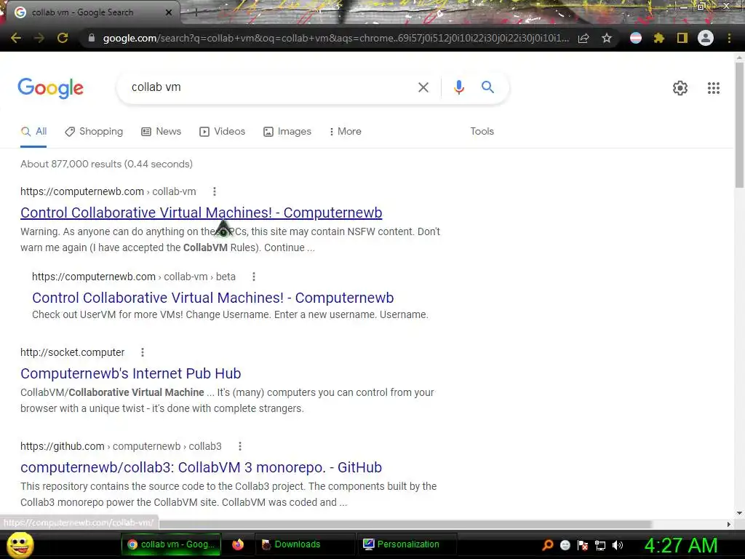Click the browser forward arrow
Viewport: 745px width, 559px height.
pos(39,38)
